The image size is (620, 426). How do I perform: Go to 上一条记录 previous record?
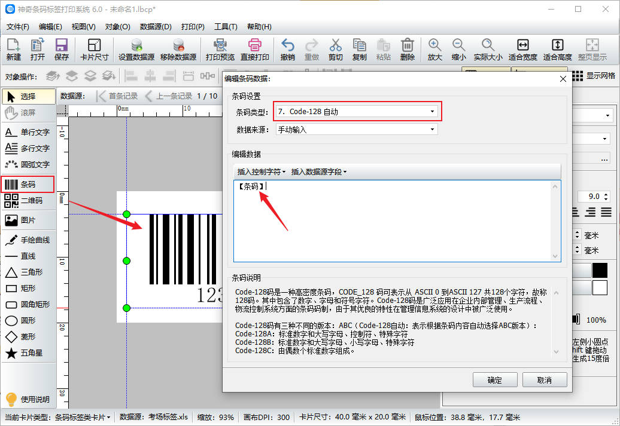pyautogui.click(x=169, y=96)
